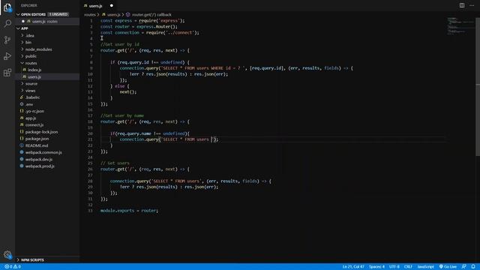
Task: Start the Go Live server
Action: pyautogui.click(x=448, y=267)
